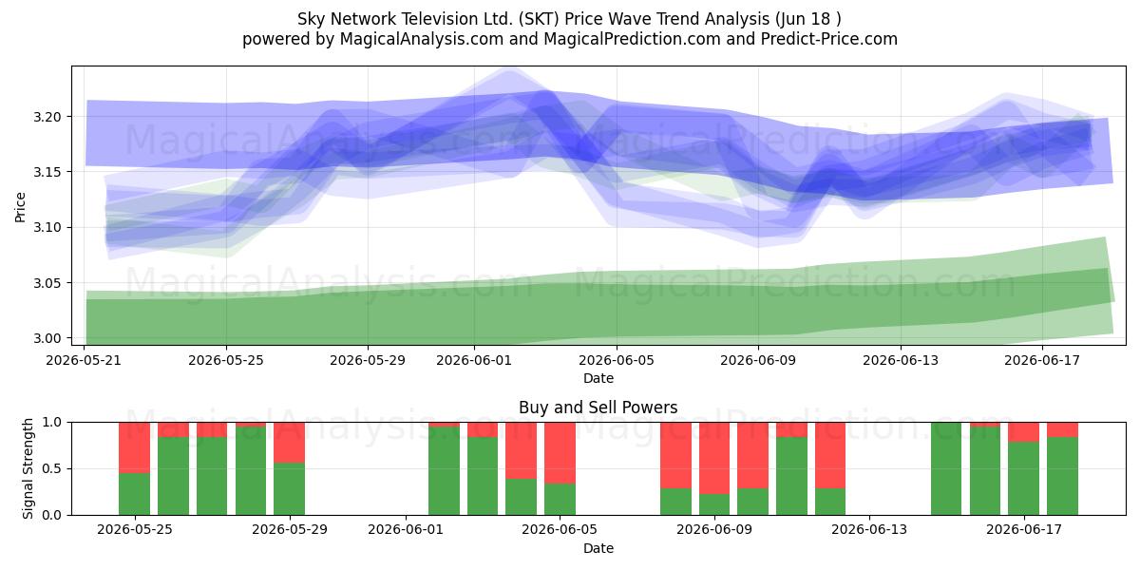This screenshot has width=1140, height=570.
Task: Click the 2026-06-01 date tick on the price chart
Action: (x=474, y=360)
